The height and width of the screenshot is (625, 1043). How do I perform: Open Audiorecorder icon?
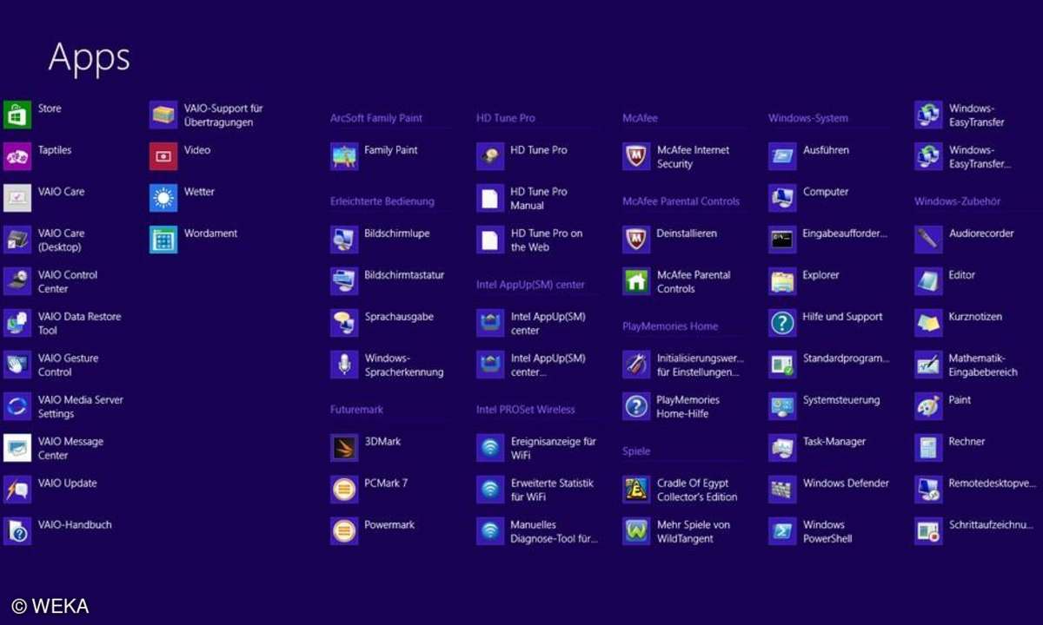click(928, 240)
